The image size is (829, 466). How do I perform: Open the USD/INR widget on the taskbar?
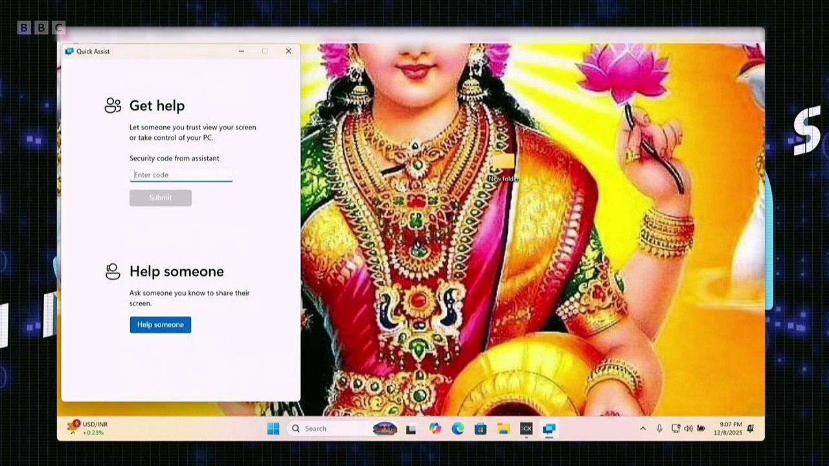[x=87, y=428]
